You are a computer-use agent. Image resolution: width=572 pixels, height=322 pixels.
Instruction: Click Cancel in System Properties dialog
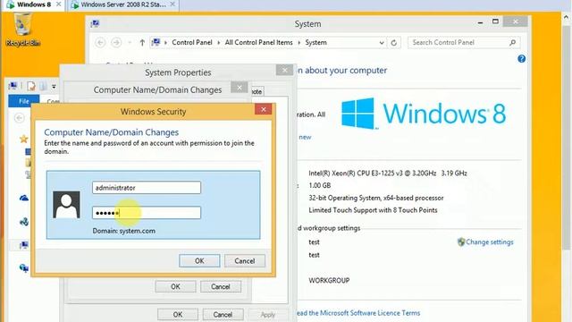223,314
